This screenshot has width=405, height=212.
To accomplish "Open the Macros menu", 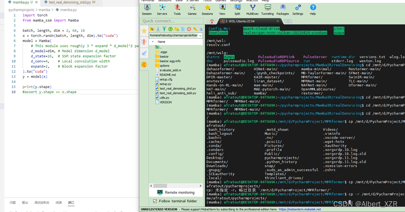I will 252,1.
